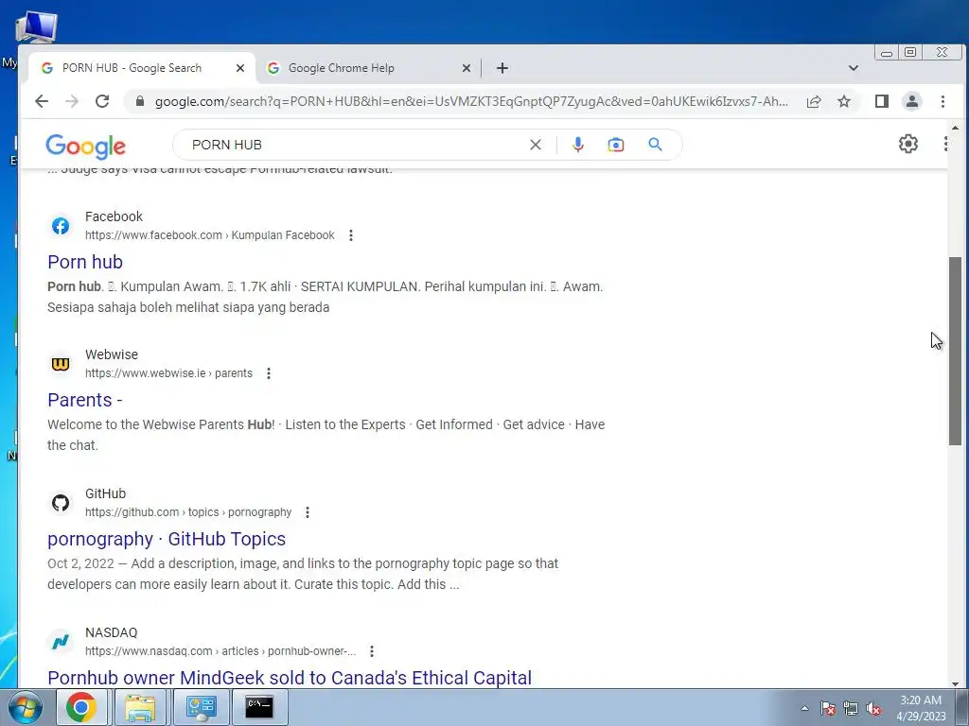Viewport: 969px width, 726px height.
Task: Open more options for GitHub result
Action: (308, 512)
